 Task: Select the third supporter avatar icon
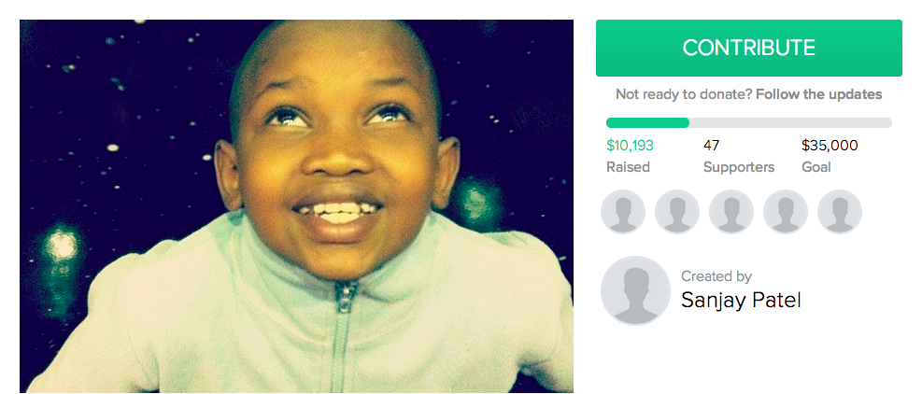[x=731, y=212]
